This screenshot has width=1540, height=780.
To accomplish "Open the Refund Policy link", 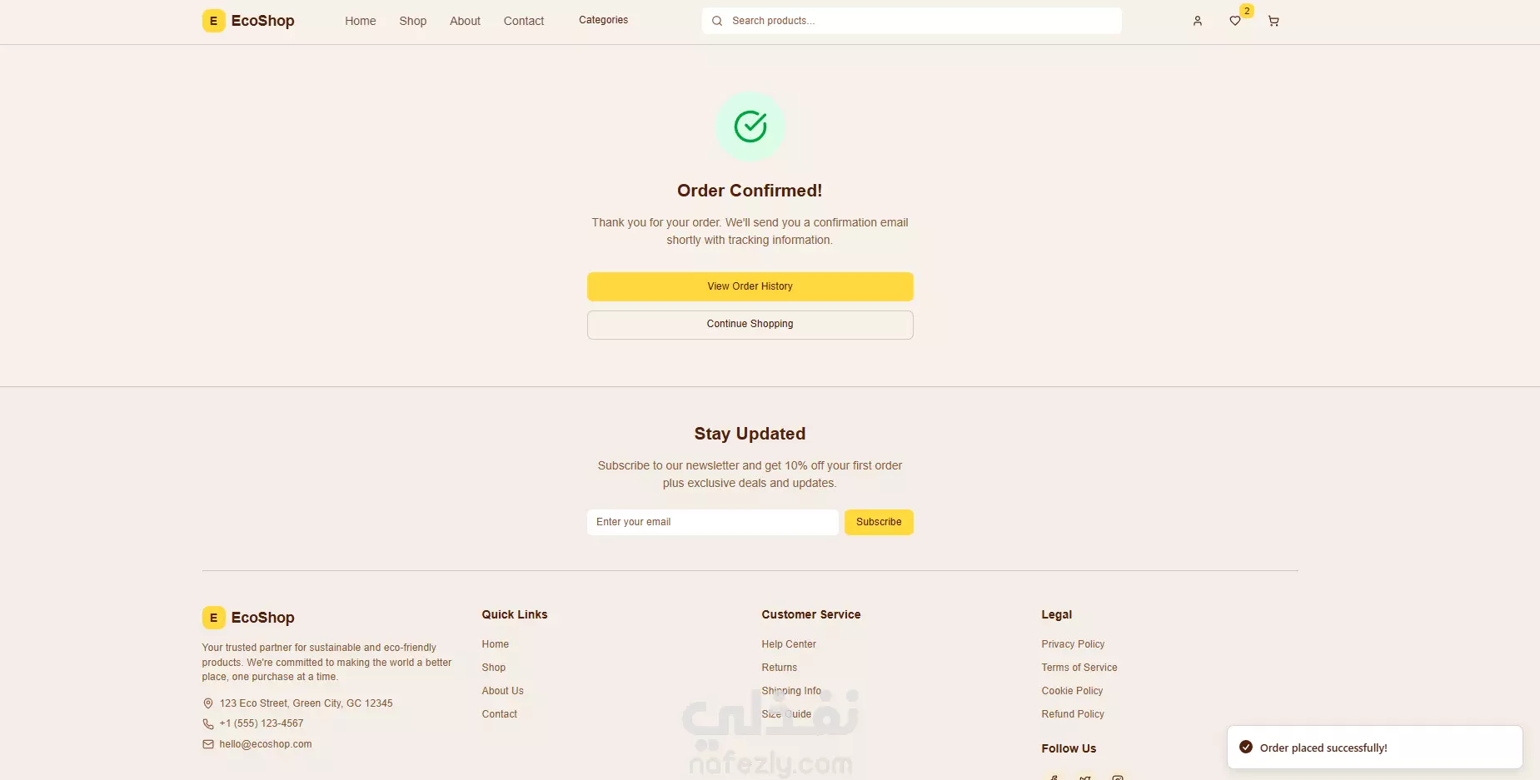I will pos(1073,714).
